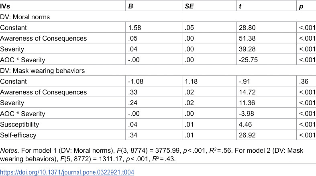Image resolution: width=316 pixels, height=176 pixels.
Task: Click the Notes text below the table
Action: point(151,155)
